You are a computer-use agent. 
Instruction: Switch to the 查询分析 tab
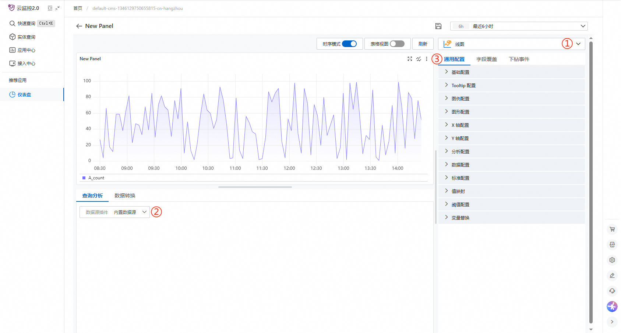[92, 196]
